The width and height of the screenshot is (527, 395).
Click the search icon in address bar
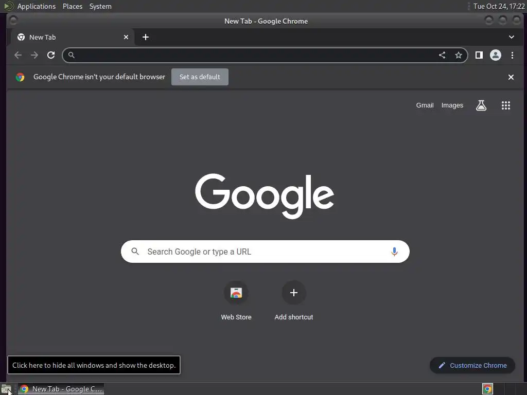(x=71, y=55)
